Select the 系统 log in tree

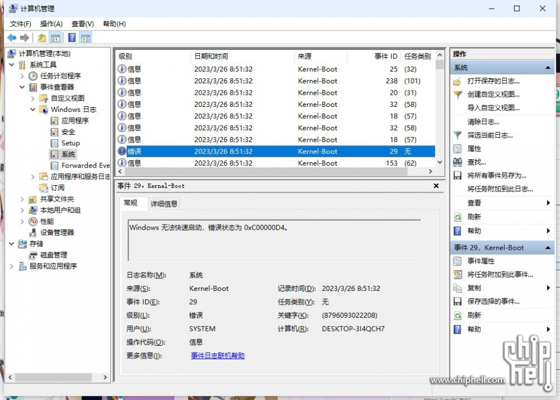point(68,154)
